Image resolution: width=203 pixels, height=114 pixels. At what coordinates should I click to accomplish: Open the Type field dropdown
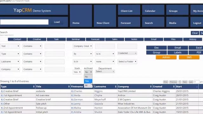(10, 54)
